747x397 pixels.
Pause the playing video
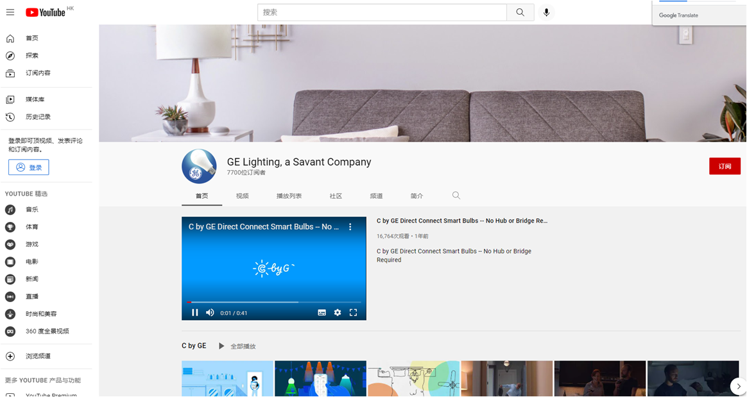coord(195,312)
